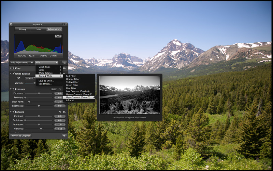Click the auto-enhance magic wand icon
Screen dimensions: 273x171
point(64,63)
